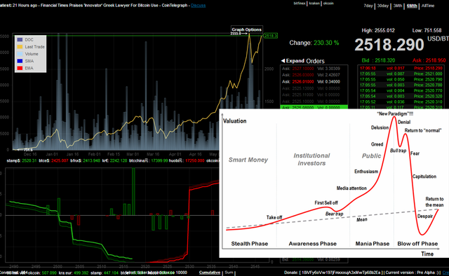
Task: Click trade row with Price 2520.770
Action: click(401, 90)
